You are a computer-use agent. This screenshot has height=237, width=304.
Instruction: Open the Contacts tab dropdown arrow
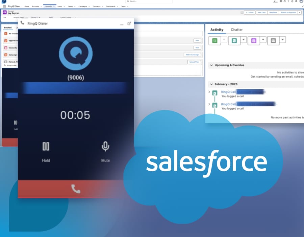[x=53, y=6]
